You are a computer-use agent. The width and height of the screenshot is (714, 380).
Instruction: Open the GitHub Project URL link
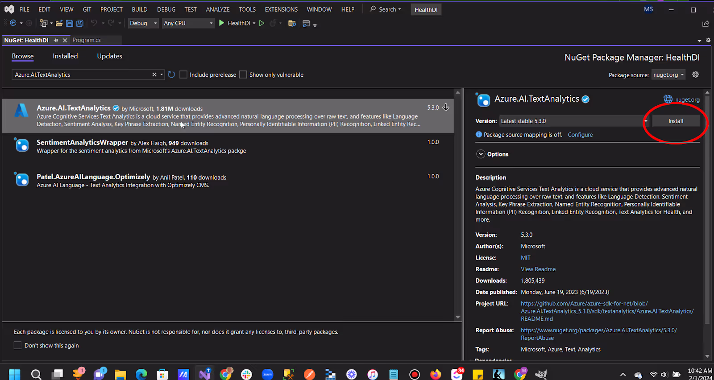pyautogui.click(x=607, y=311)
